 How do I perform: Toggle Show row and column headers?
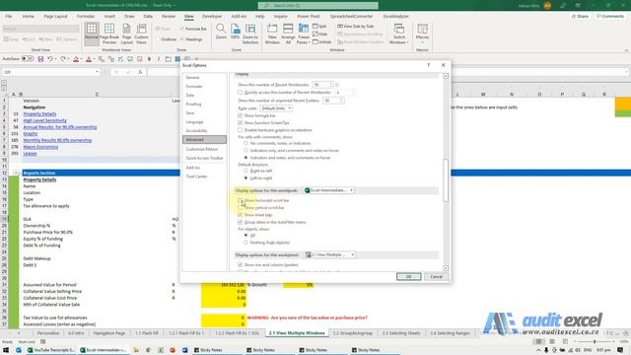[241, 265]
